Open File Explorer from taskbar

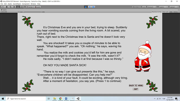pos(55,99)
